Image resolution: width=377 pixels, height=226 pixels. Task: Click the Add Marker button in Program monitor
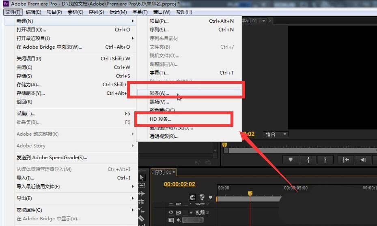291,160
